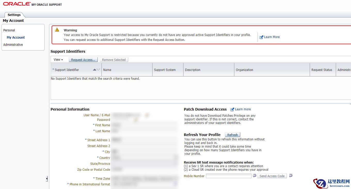Open Administrative in the left navigation
351x189 pixels.
tap(13, 45)
